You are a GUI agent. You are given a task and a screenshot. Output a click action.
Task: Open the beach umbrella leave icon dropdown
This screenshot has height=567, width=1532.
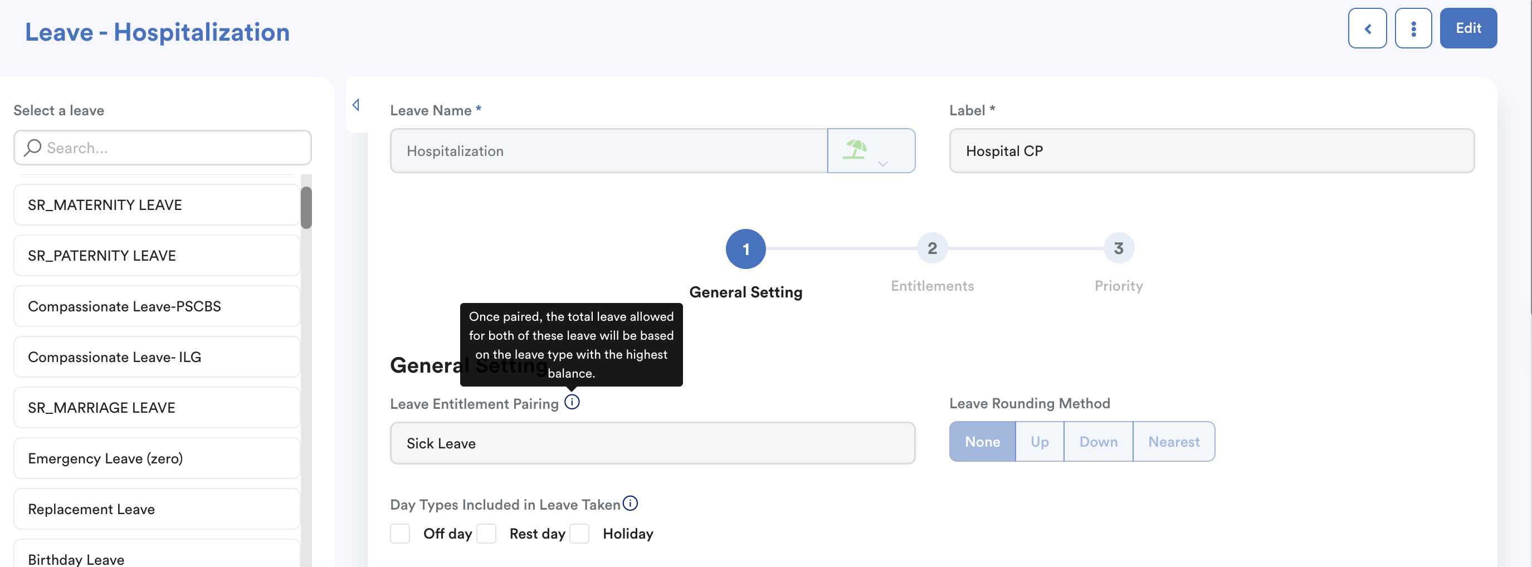coord(871,151)
